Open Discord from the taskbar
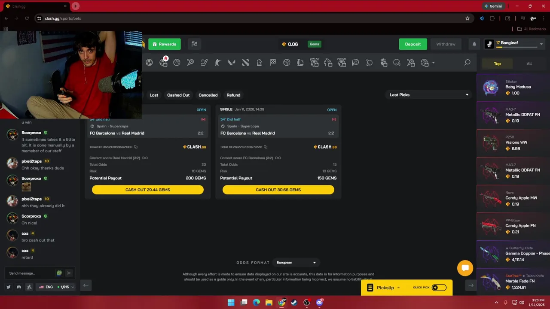550x309 pixels. 319,303
